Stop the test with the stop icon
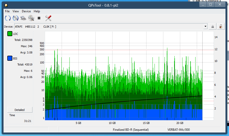The image size is (229, 136). [39, 18]
